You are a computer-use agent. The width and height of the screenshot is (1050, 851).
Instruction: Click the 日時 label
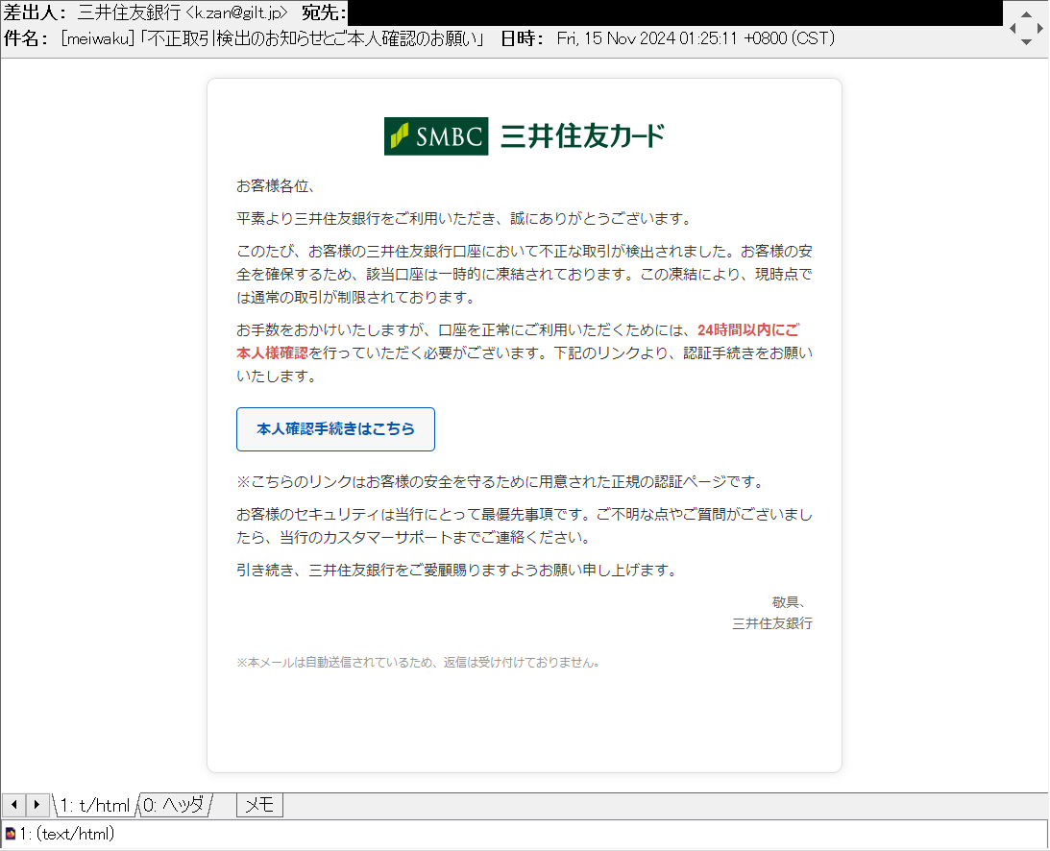coord(523,38)
